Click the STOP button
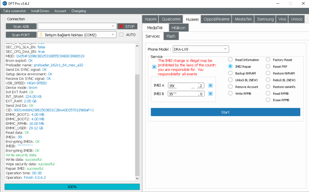The width and height of the screenshot is (309, 192). pos(127,27)
